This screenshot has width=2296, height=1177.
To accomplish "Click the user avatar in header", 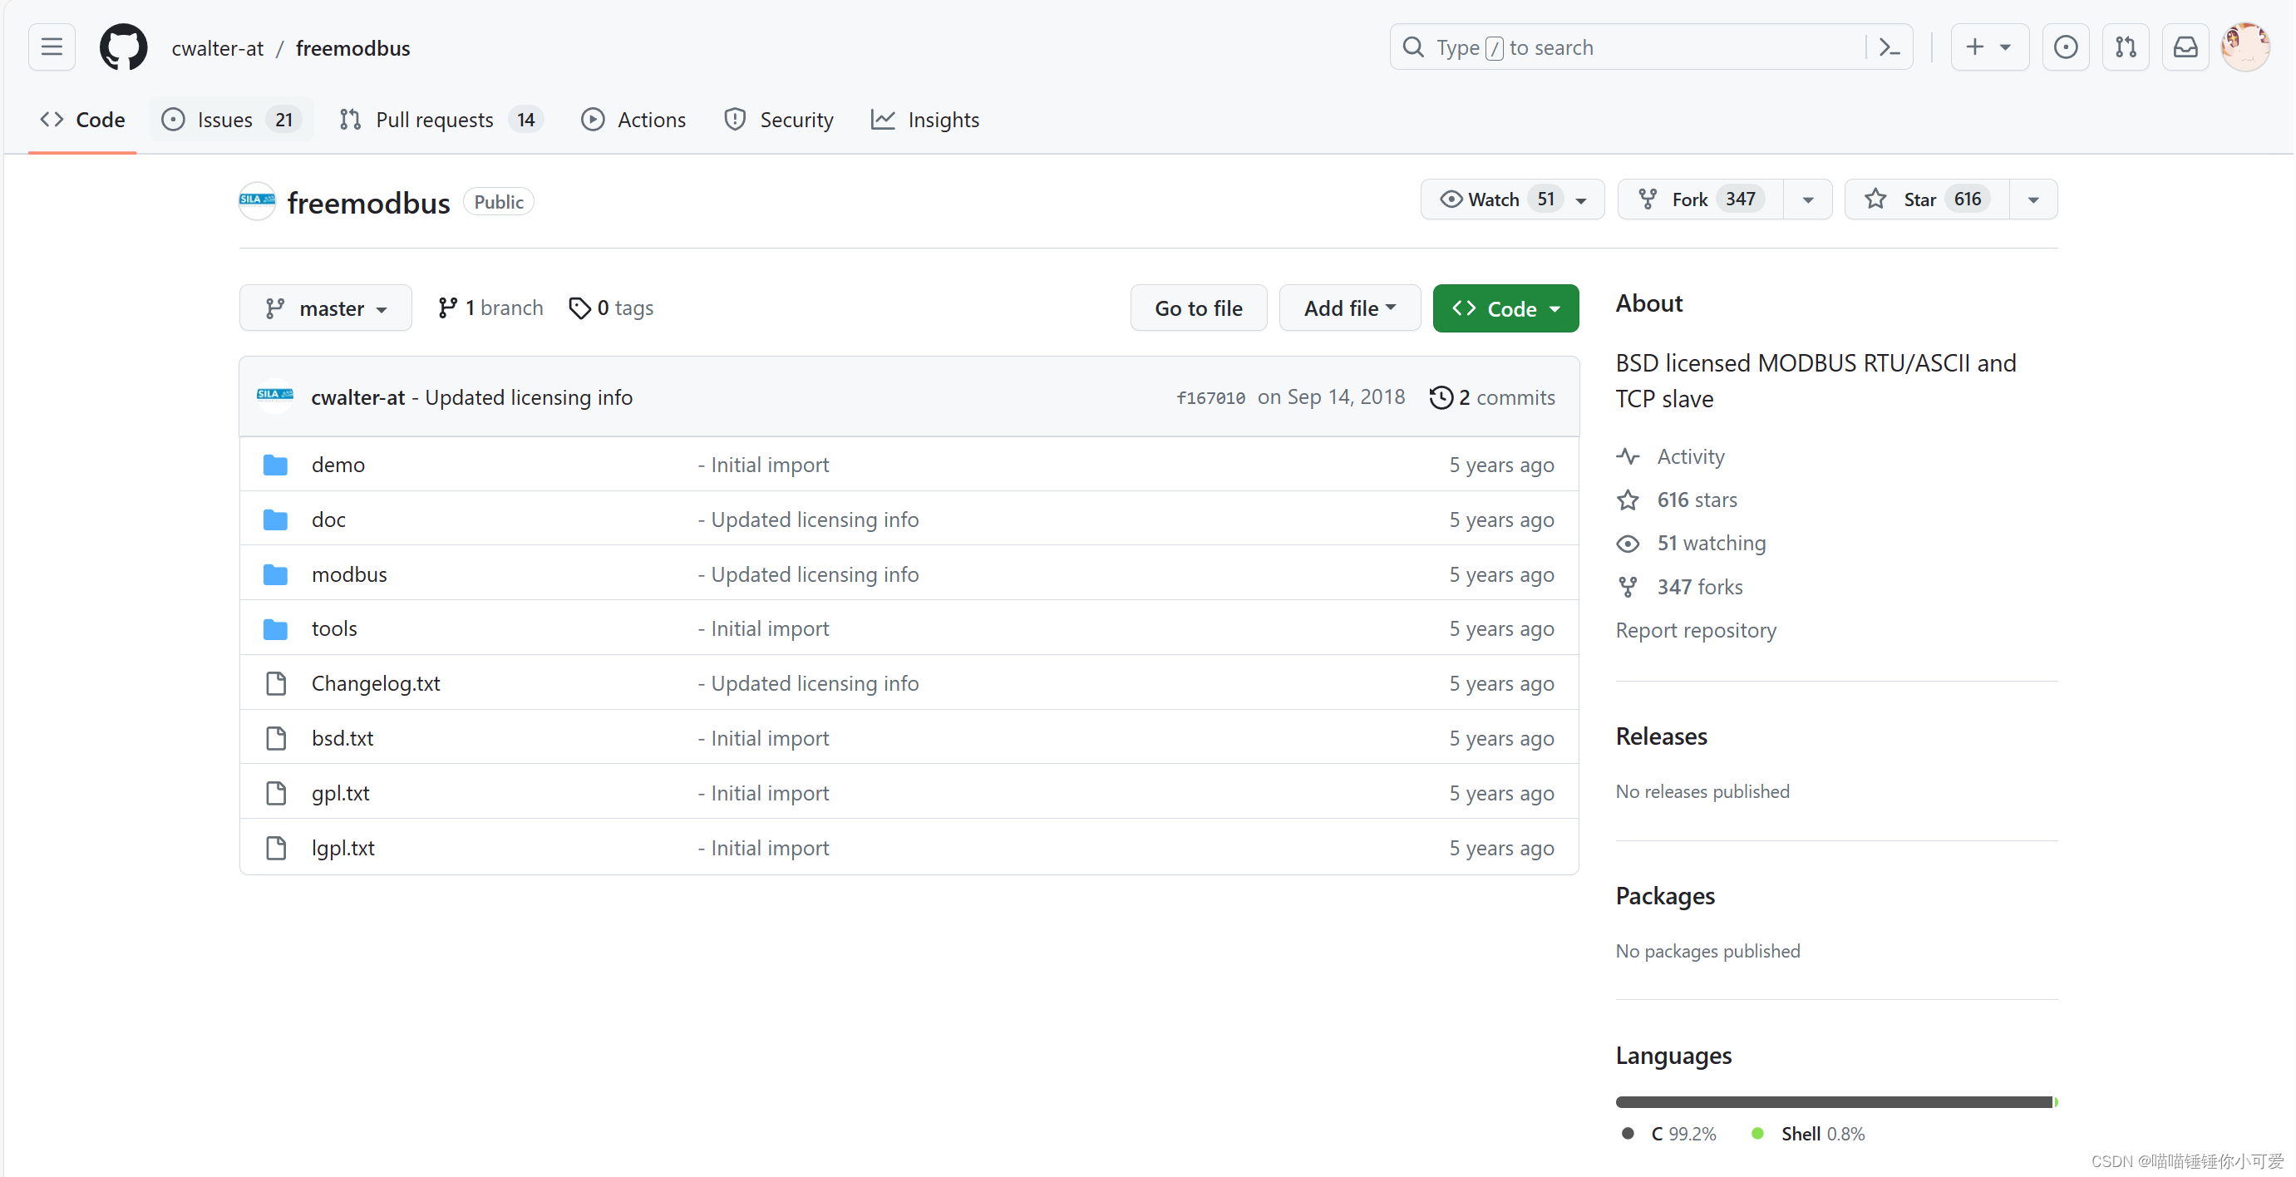I will click(x=2244, y=47).
